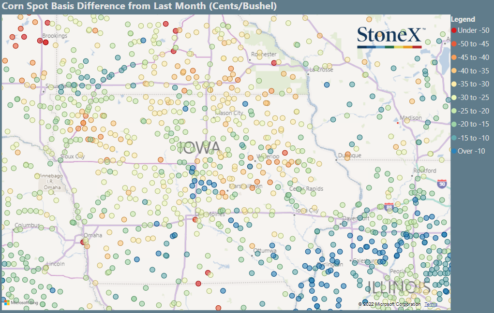Image resolution: width=494 pixels, height=313 pixels.
Task: Click the Lincoln city label
Action: 56,264
